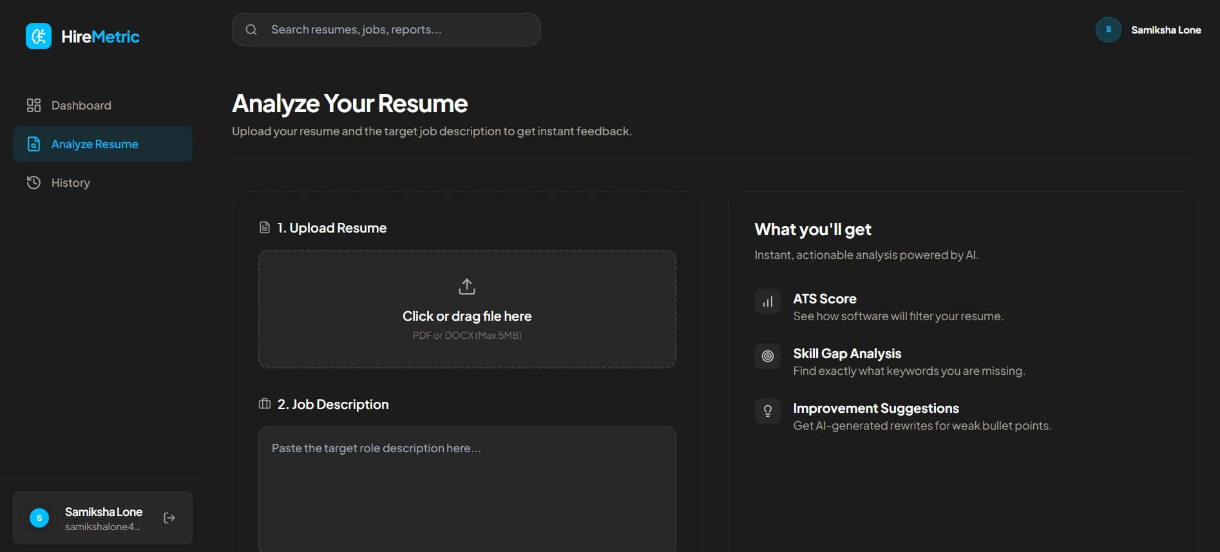Click 'Get AI-generated rewrites for weak bullet points.'
This screenshot has height=552, width=1220.
coord(922,426)
